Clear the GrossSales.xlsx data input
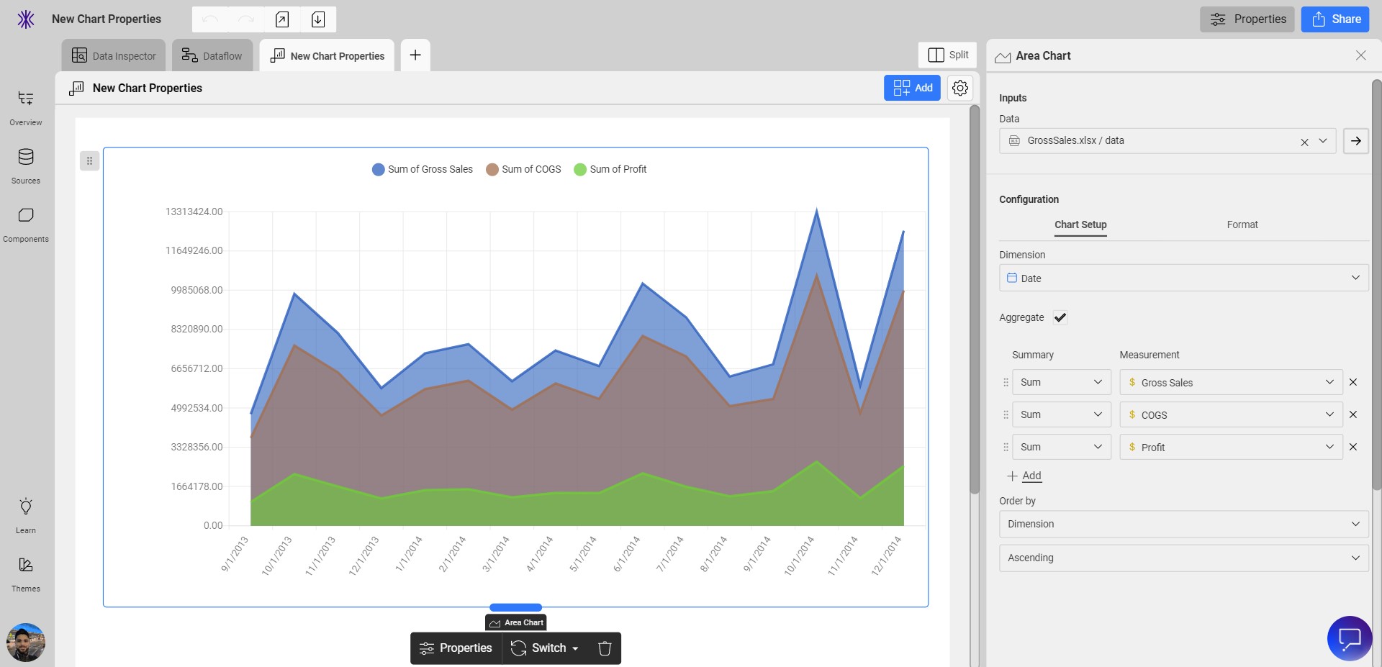This screenshot has width=1382, height=667. tap(1305, 141)
